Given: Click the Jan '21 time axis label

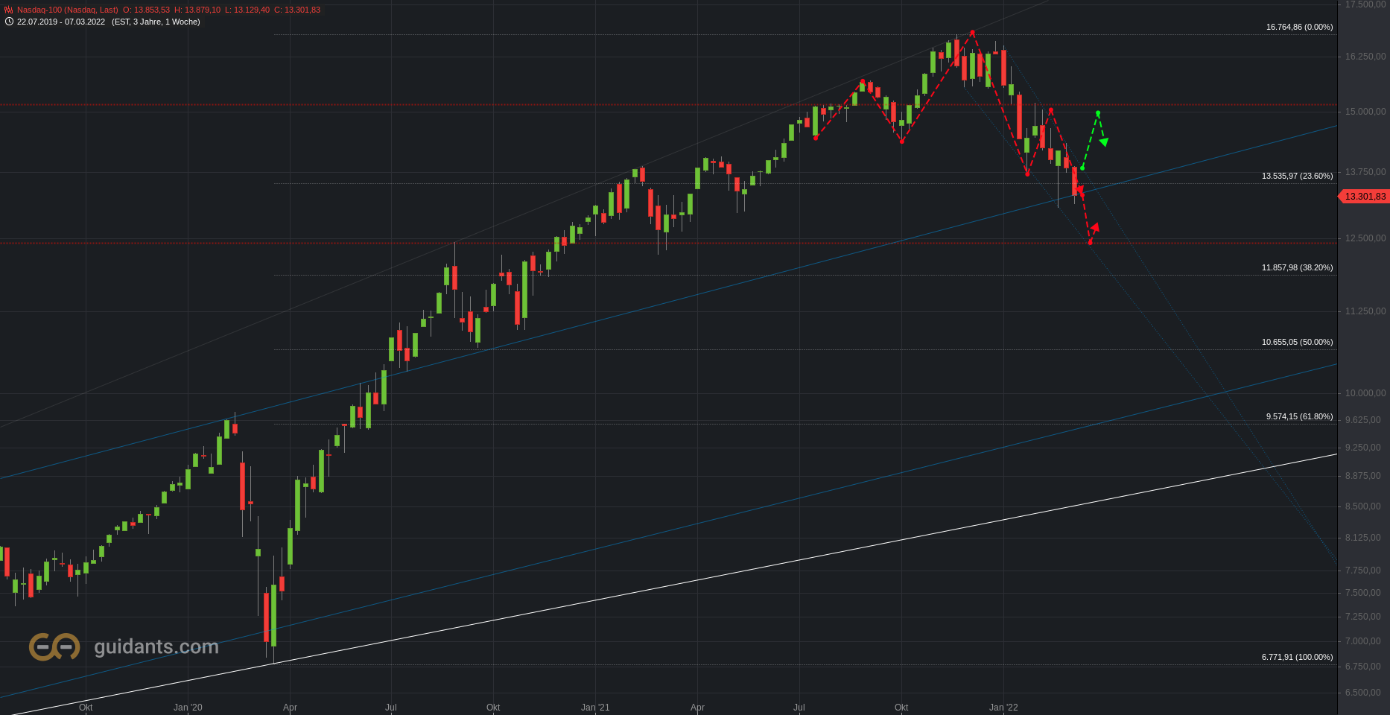Looking at the screenshot, I should point(595,708).
